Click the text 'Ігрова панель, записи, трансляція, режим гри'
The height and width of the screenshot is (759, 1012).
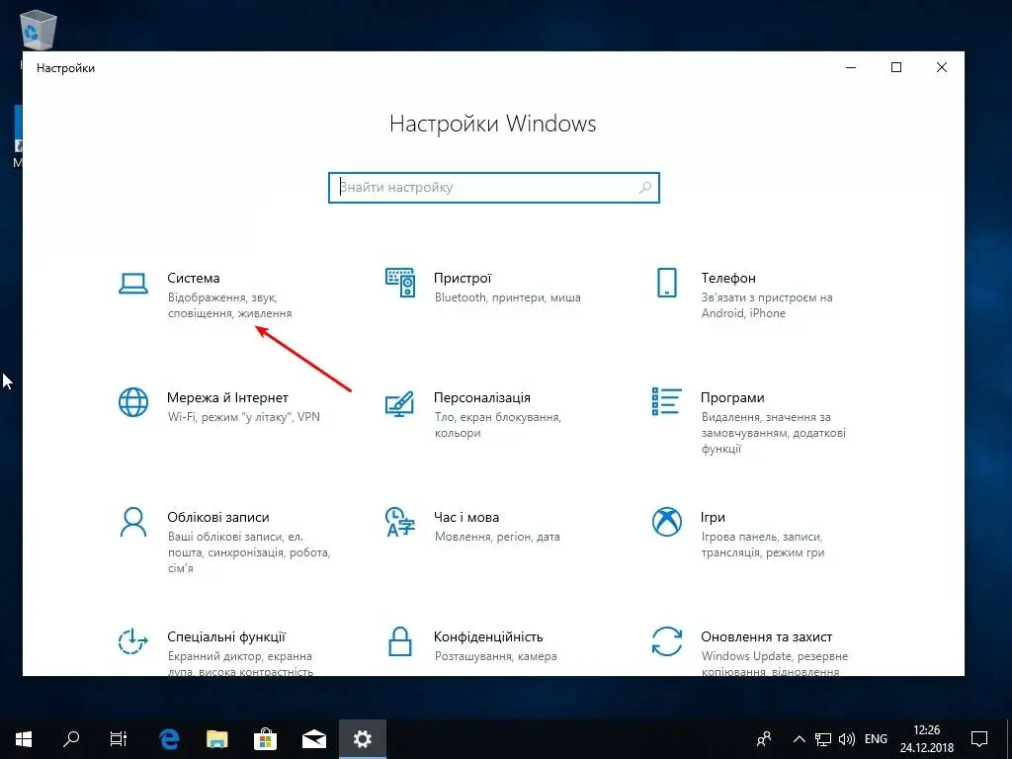763,545
